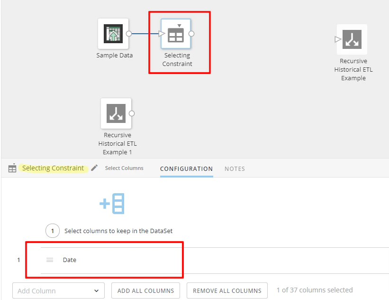This screenshot has width=389, height=300.
Task: Click the large add-columns illustration icon
Action: tap(112, 204)
